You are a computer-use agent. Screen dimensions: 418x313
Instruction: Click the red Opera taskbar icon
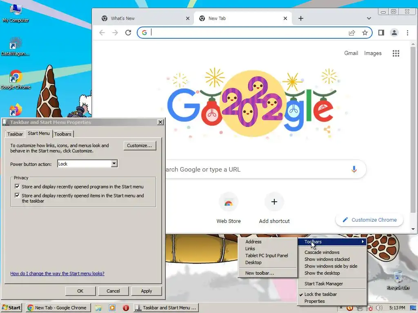[126, 308]
